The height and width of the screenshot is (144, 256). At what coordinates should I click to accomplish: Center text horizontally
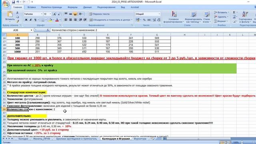[70, 20]
